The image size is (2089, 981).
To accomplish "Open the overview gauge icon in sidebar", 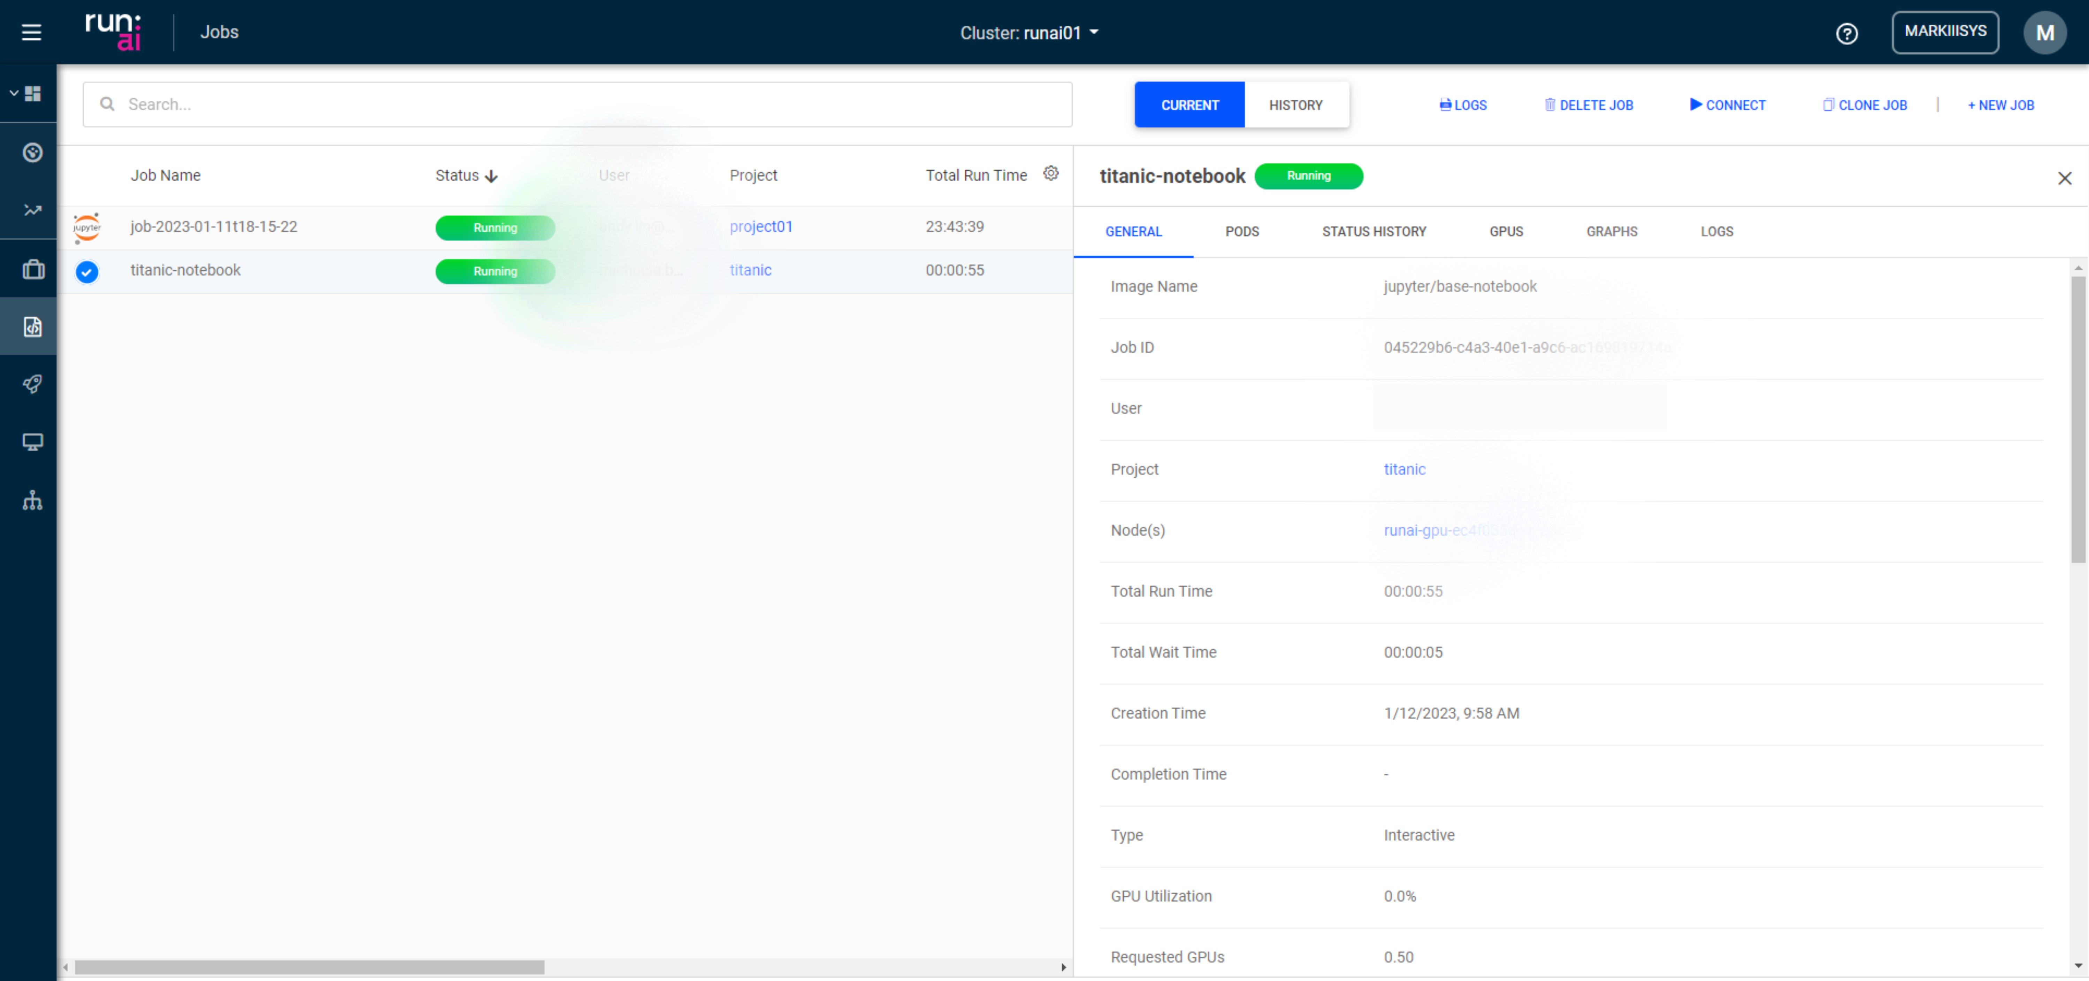I will tap(32, 153).
